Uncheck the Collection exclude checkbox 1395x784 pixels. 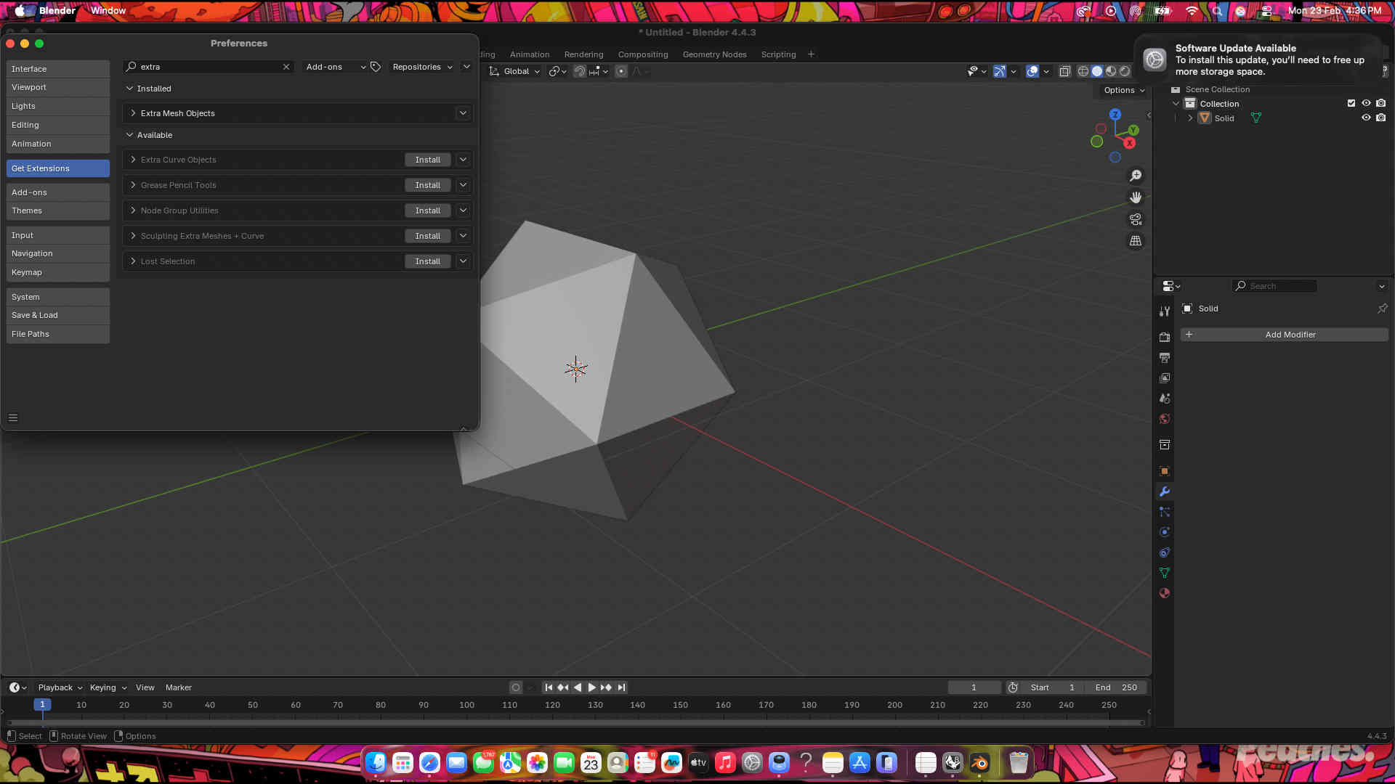pos(1351,104)
